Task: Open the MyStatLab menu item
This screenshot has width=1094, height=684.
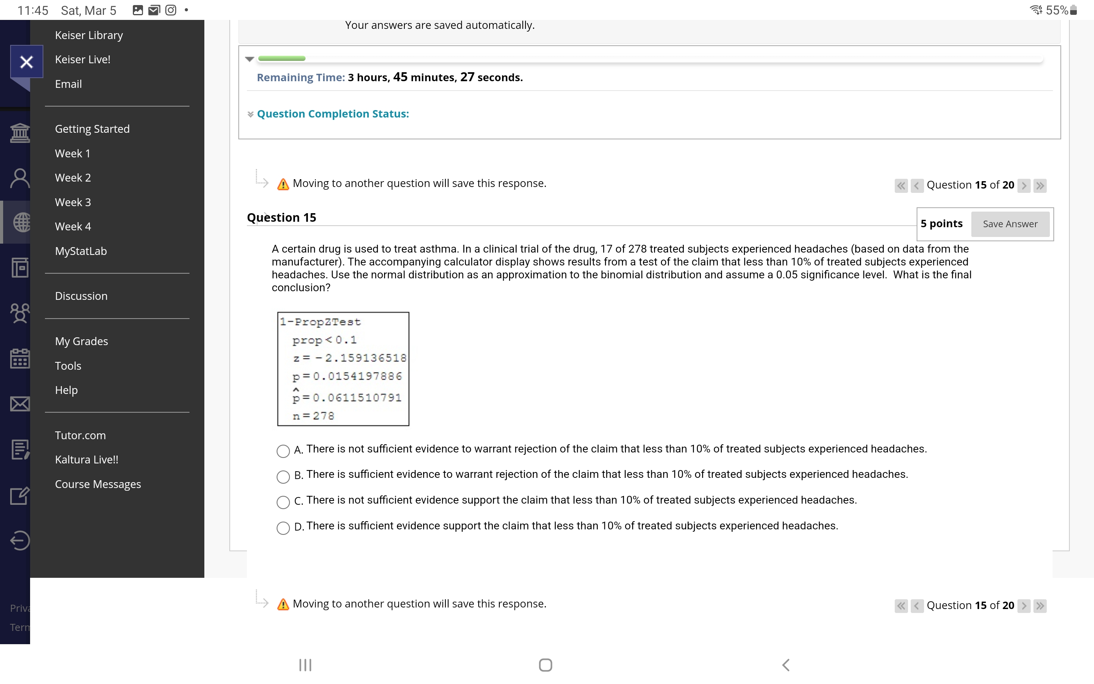Action: pos(81,251)
